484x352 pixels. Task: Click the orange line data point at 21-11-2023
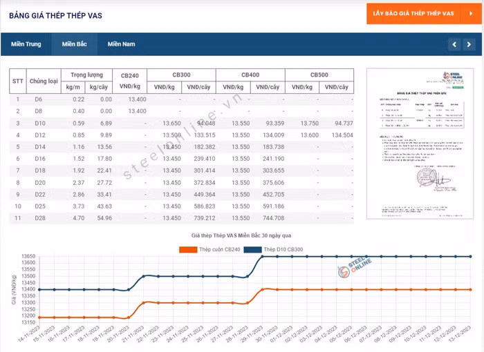coord(143,303)
